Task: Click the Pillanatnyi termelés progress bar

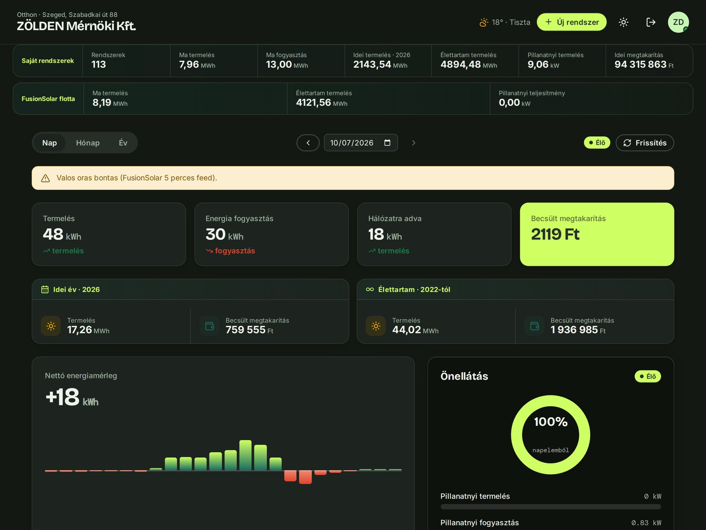Action: point(551,507)
